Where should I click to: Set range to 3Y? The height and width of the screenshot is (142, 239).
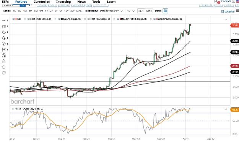[56, 11]
